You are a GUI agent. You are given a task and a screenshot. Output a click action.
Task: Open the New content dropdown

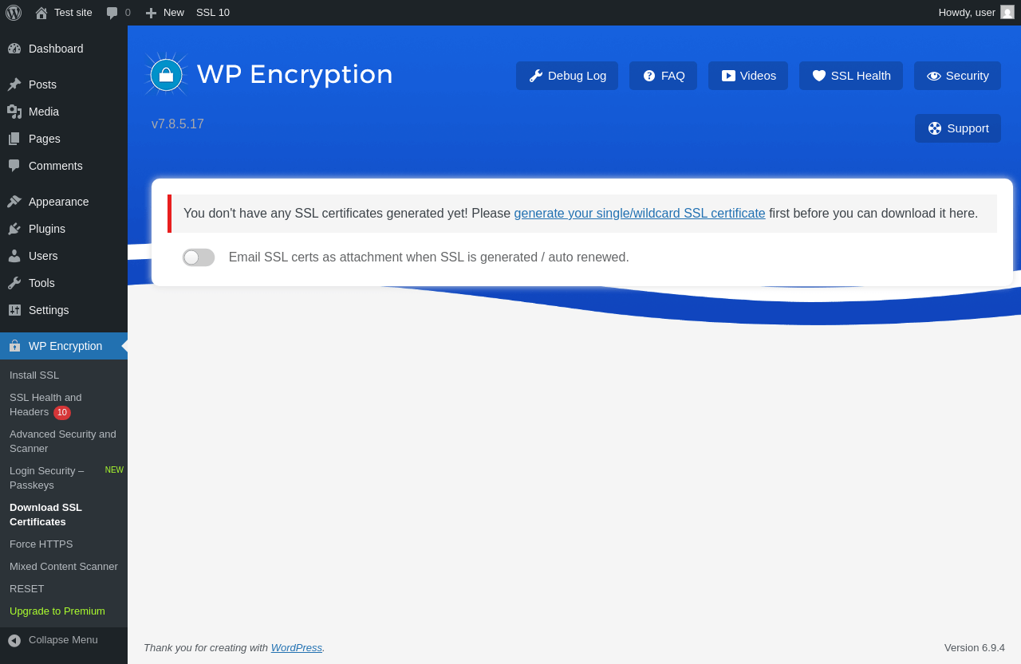164,13
